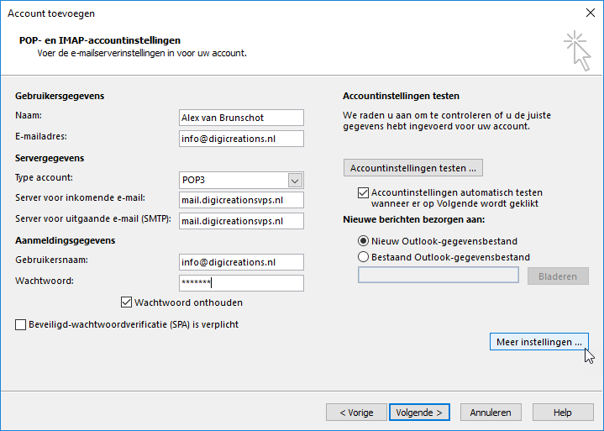Click the wizard cursor icon in header

[577, 51]
